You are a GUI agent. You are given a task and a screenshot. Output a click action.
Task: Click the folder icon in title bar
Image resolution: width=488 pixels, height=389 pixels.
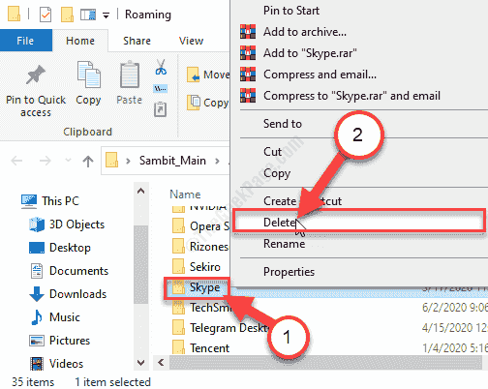[x=14, y=14]
